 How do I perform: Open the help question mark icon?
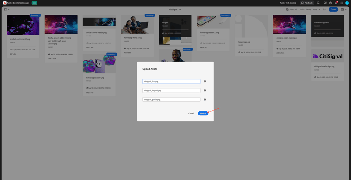[x=330, y=3]
